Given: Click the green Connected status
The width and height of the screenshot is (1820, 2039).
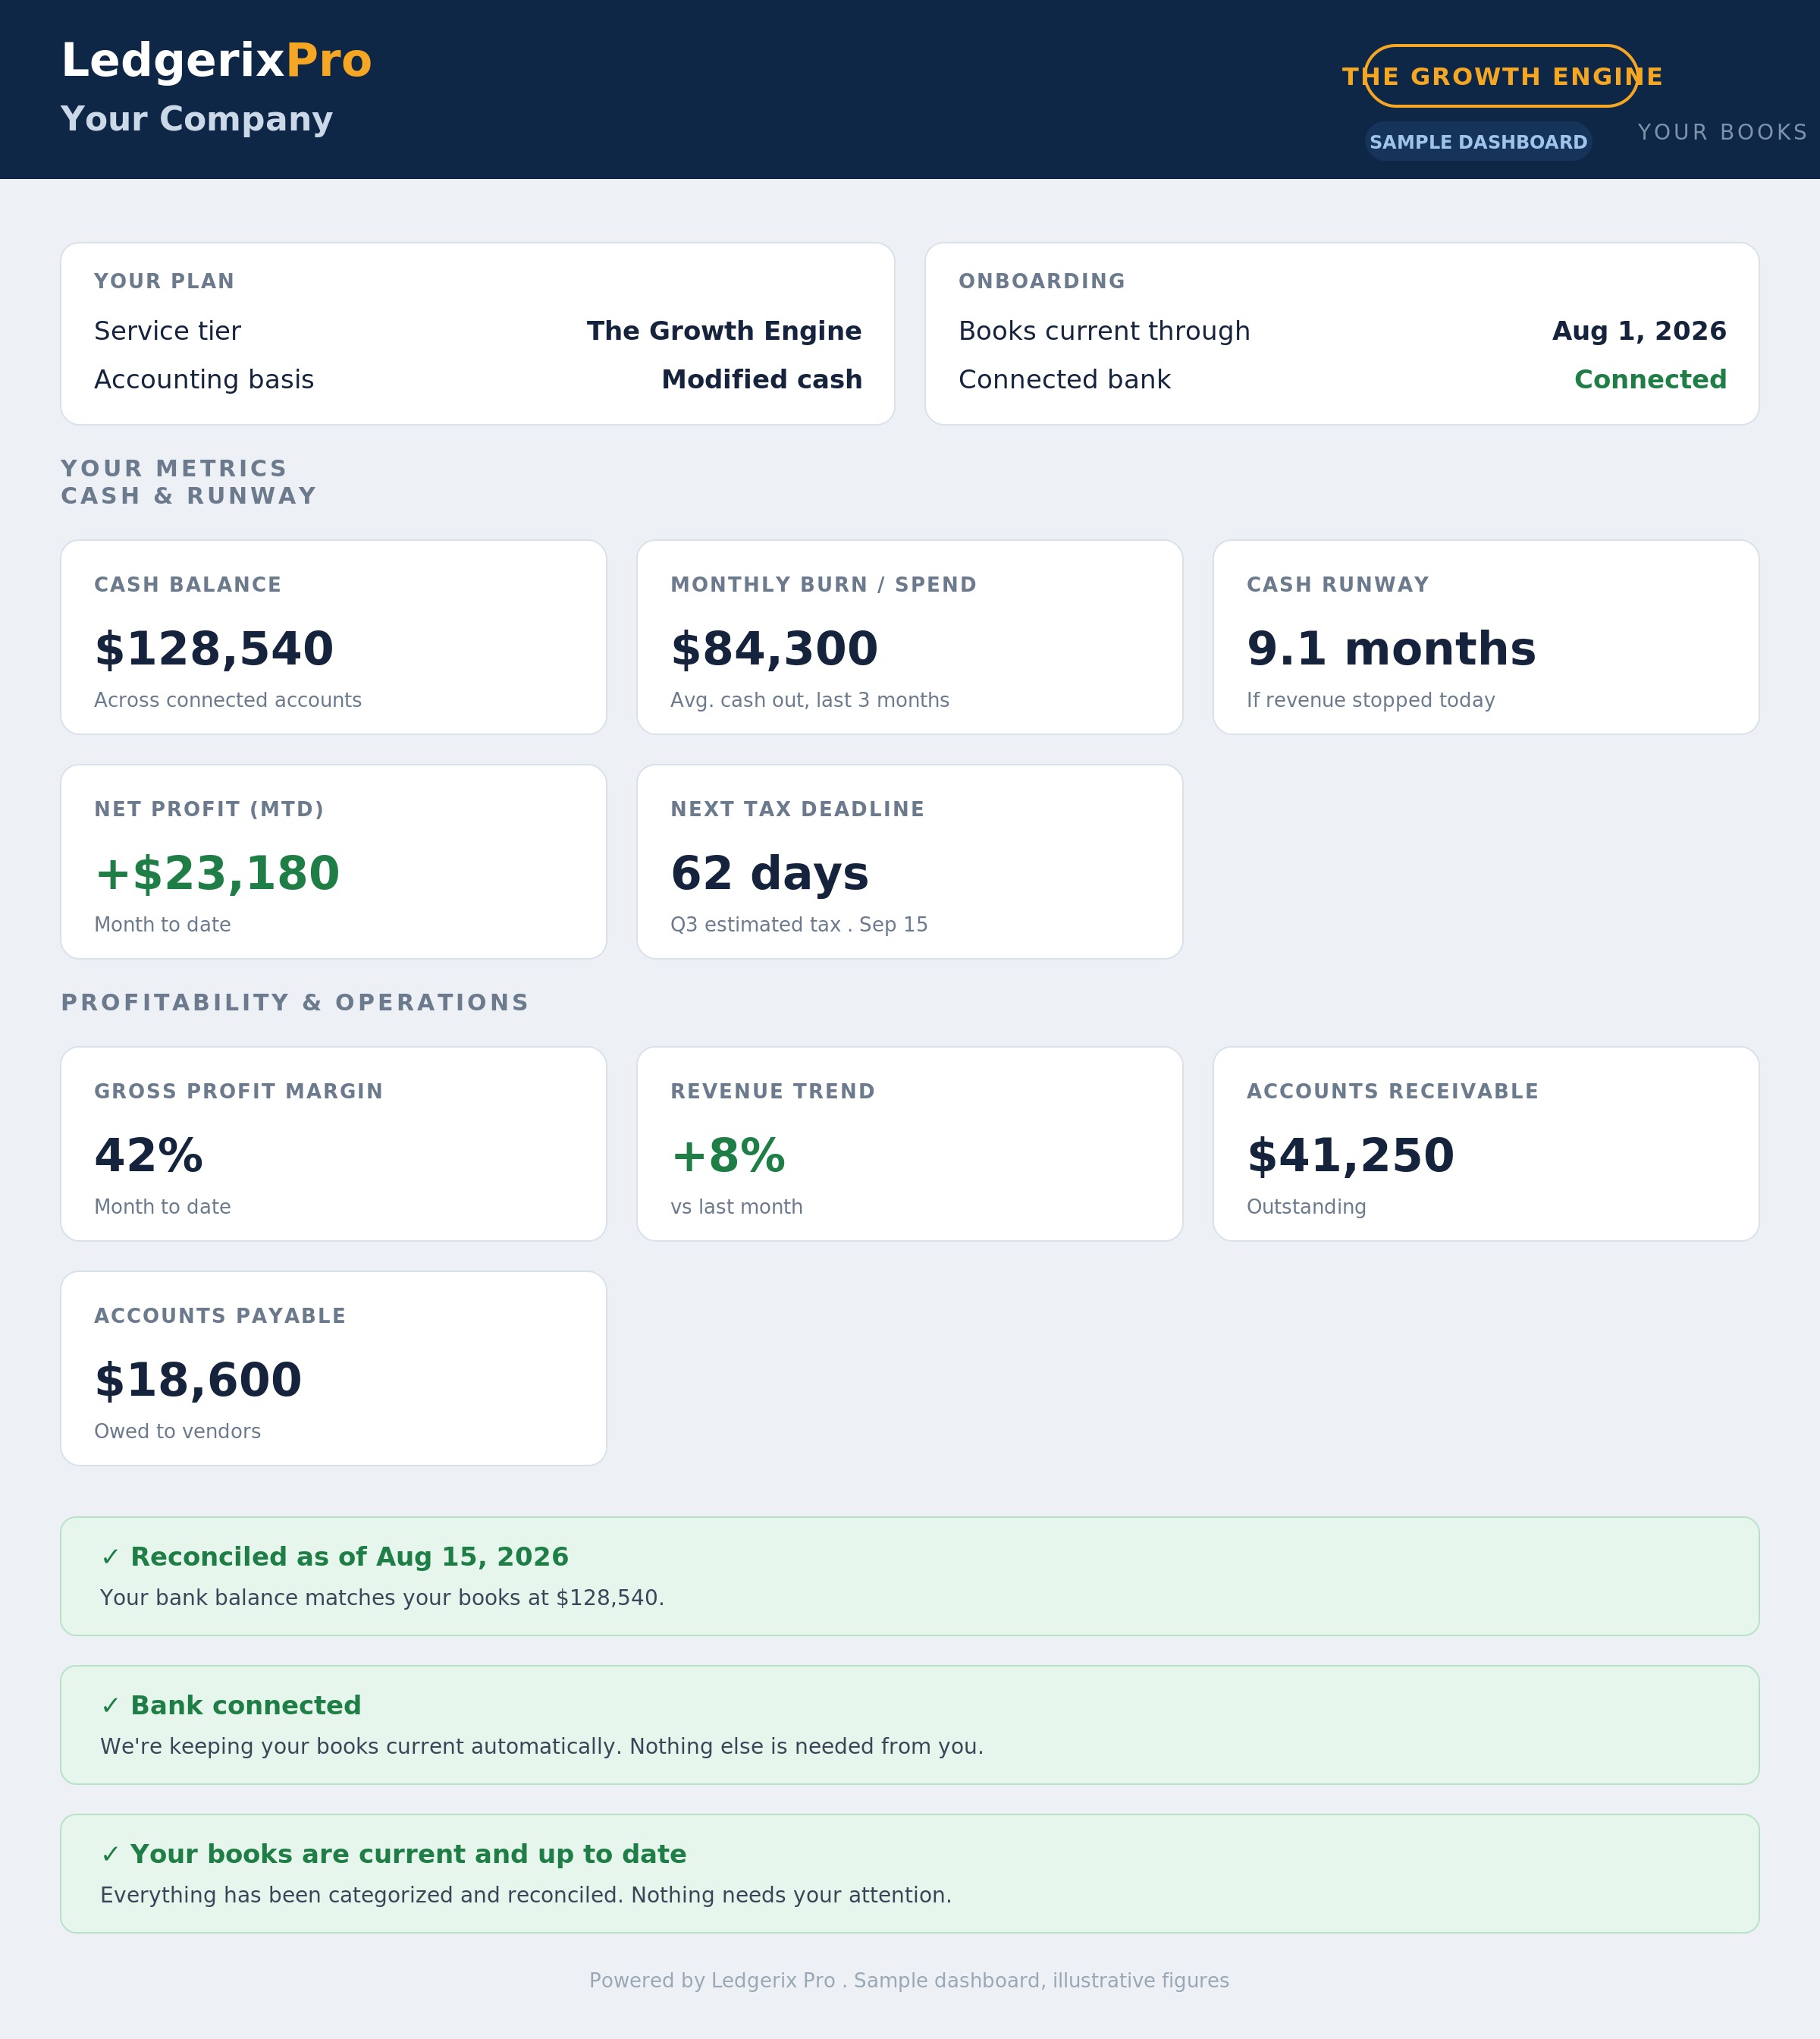Looking at the screenshot, I should click(x=1650, y=380).
